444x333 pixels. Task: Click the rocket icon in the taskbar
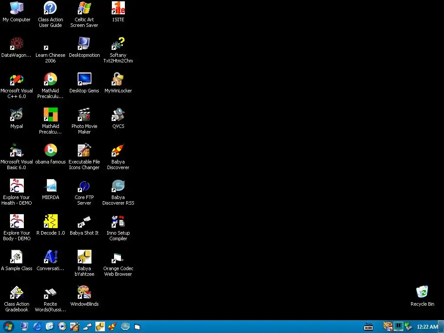pos(112,326)
